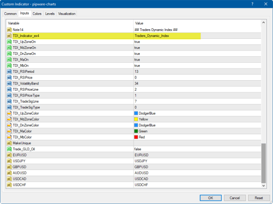Click the integer icon beside TDI_RSIPeriod
Screen dimensions: 273x204
click(x=9, y=71)
